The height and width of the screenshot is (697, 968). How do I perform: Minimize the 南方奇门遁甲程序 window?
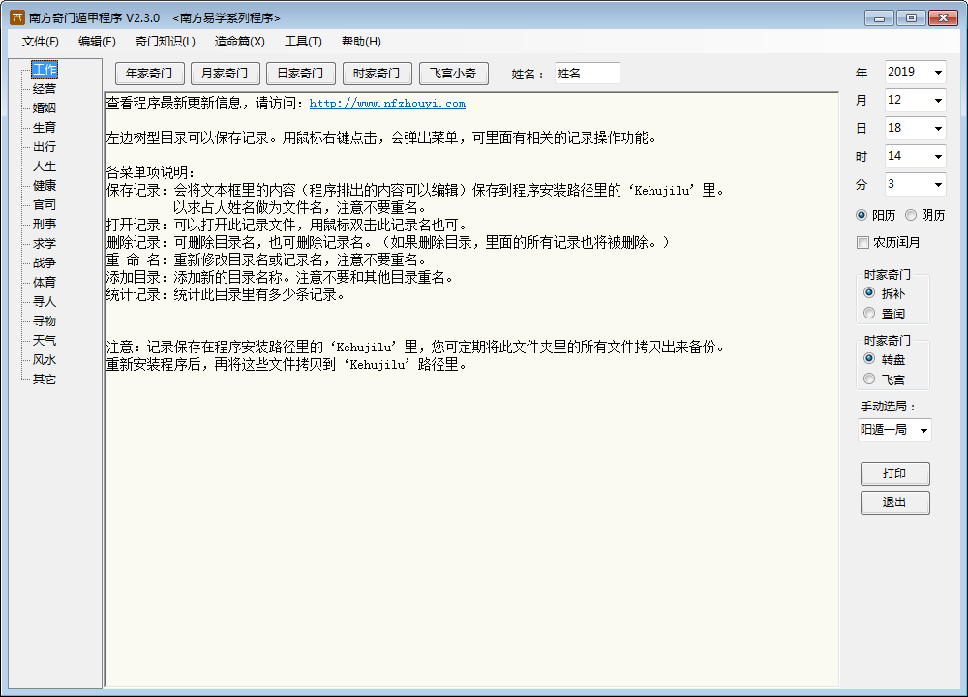(880, 17)
